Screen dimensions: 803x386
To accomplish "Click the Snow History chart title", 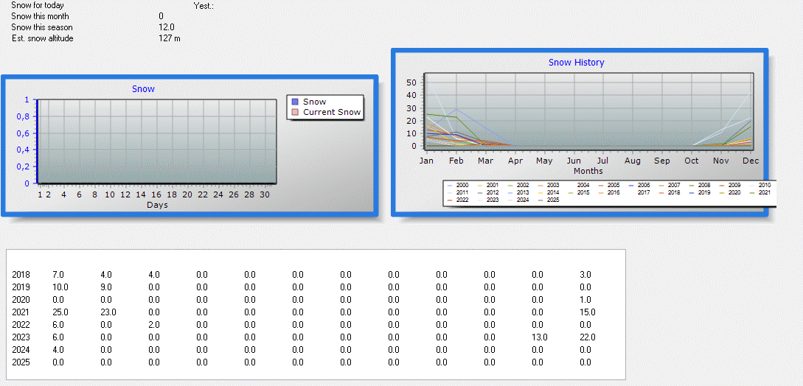I will (x=576, y=63).
